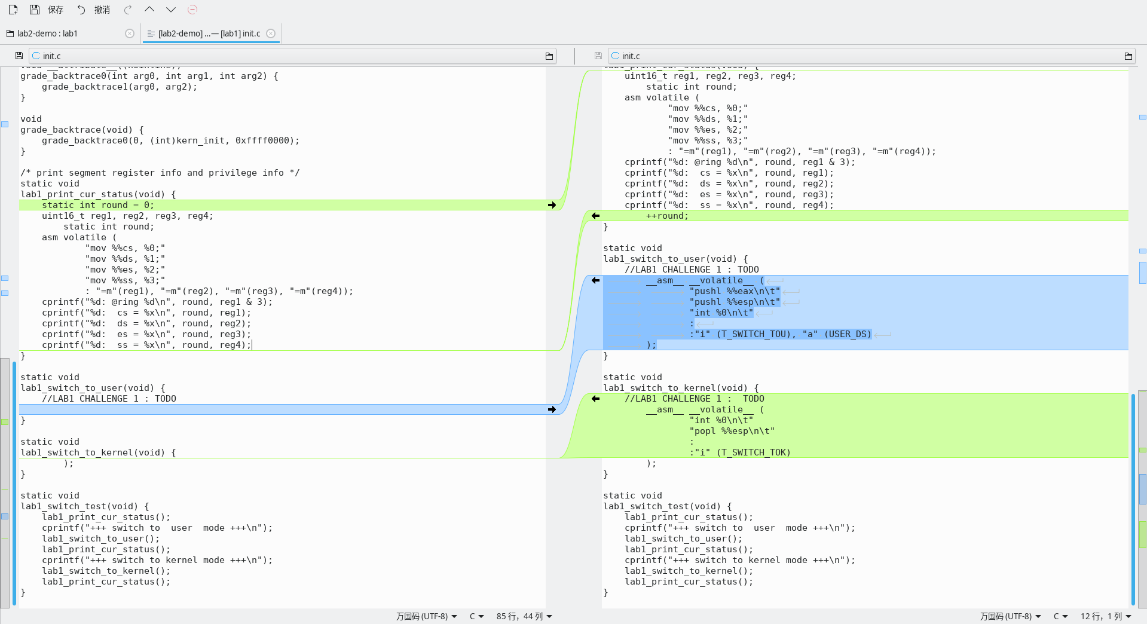Click 'asm volatile (' line in left pane
Image resolution: width=1147 pixels, height=624 pixels.
79,237
